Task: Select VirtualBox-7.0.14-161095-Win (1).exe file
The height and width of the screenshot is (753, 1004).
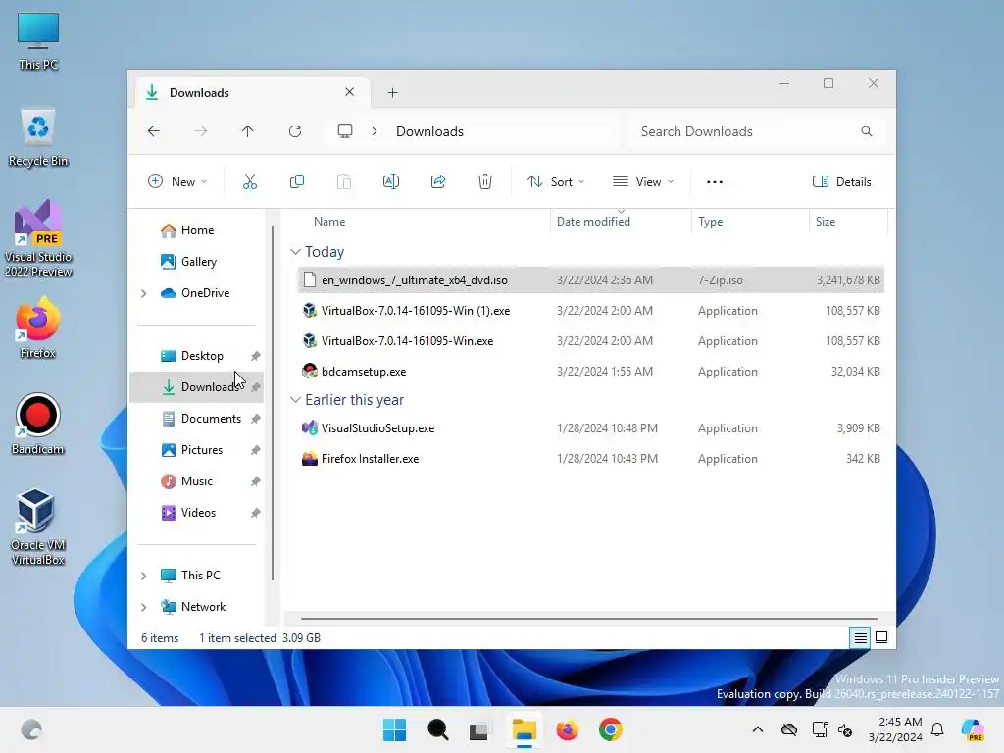Action: tap(591, 311)
